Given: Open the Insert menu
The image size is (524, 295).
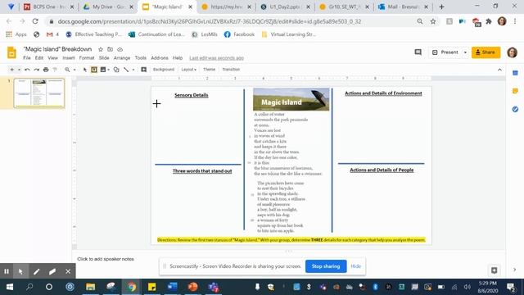Looking at the screenshot, I should pos(69,58).
